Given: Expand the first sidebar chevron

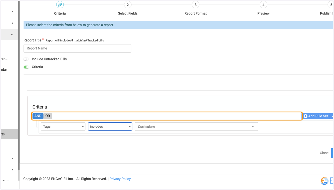Looking at the screenshot, I should coord(12,12).
